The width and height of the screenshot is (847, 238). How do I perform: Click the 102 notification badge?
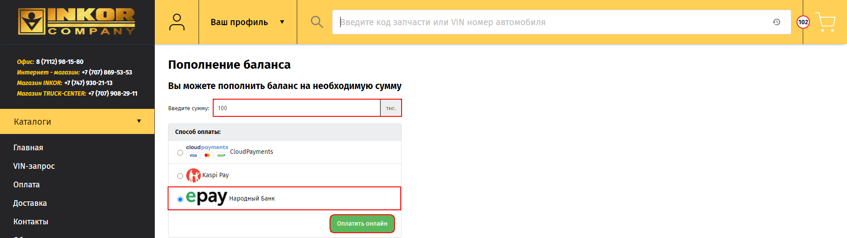pos(803,22)
